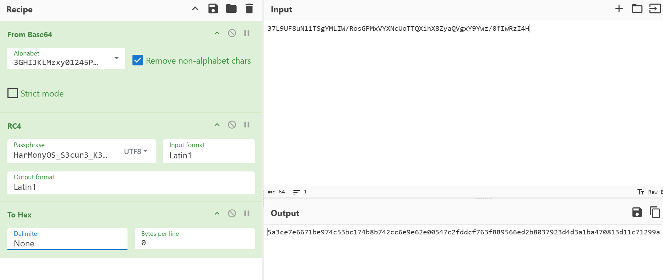Set breakpoint on RC4 operation
The image size is (663, 280).
247,125
